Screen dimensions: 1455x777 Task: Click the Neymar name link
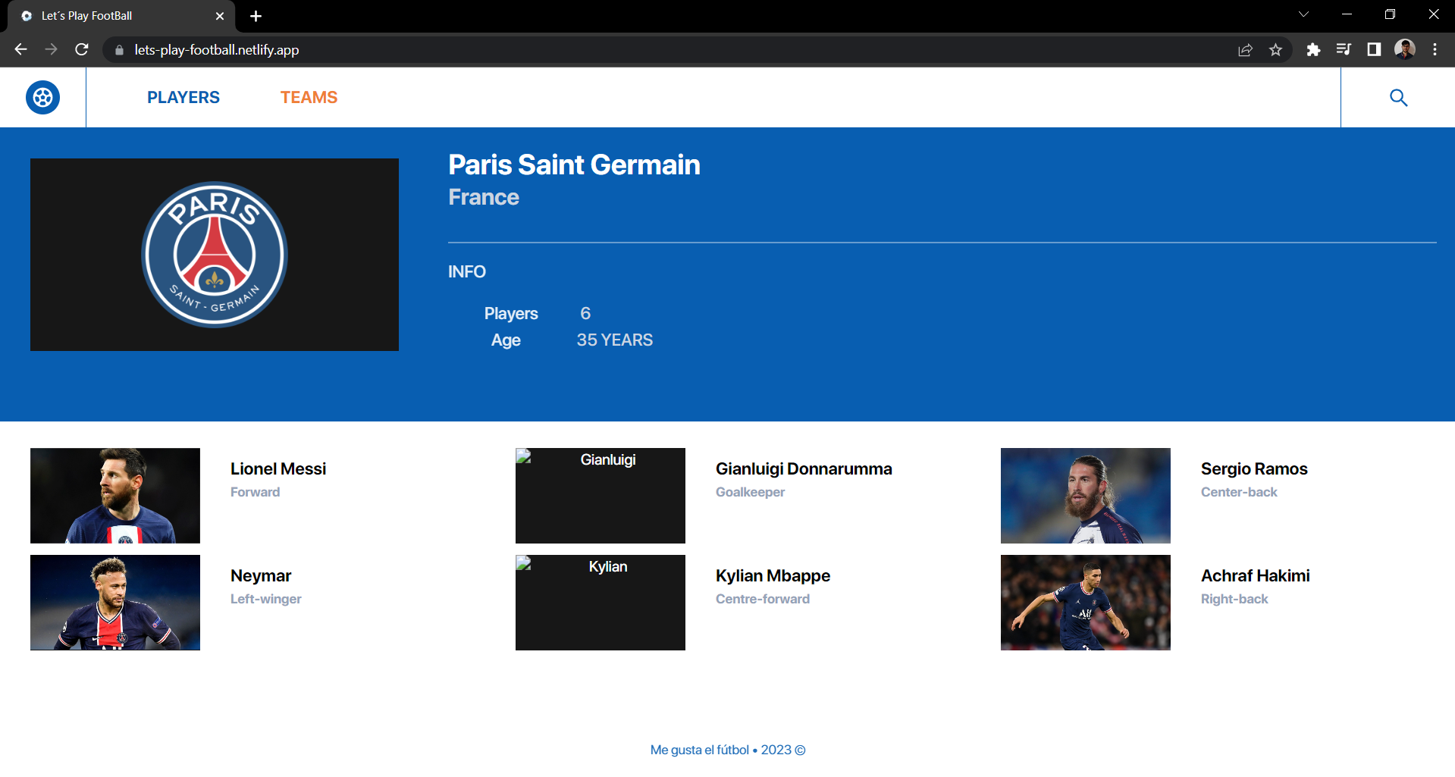coord(261,576)
